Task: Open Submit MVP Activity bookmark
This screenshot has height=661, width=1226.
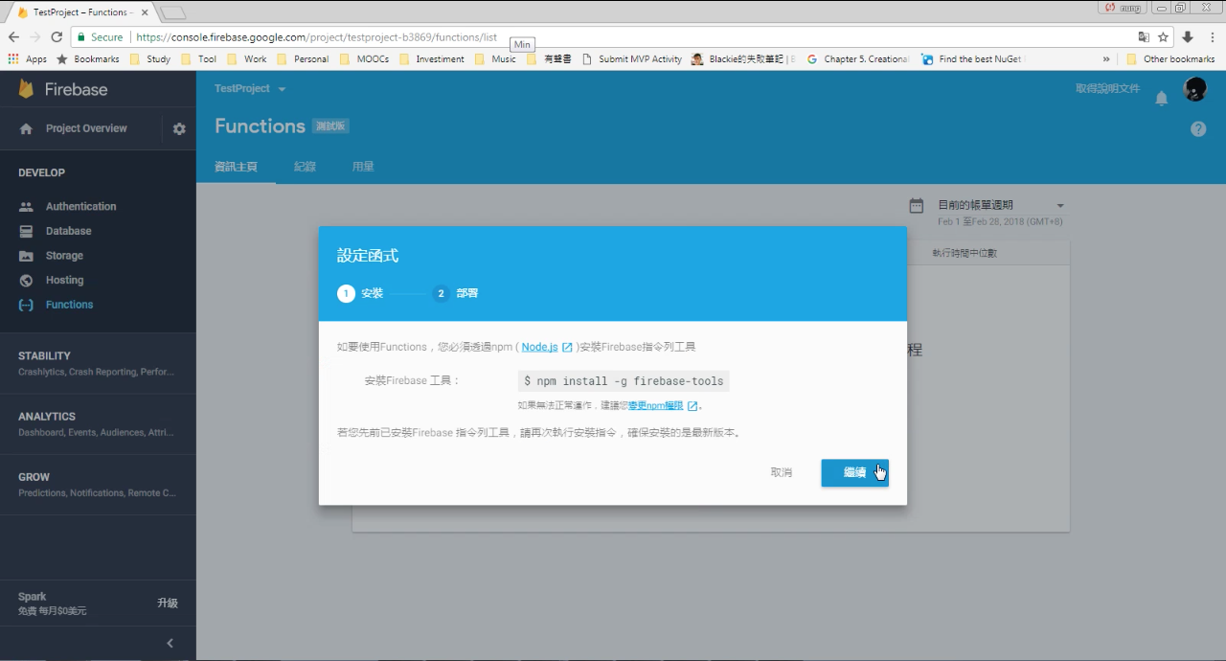Action: (x=632, y=58)
